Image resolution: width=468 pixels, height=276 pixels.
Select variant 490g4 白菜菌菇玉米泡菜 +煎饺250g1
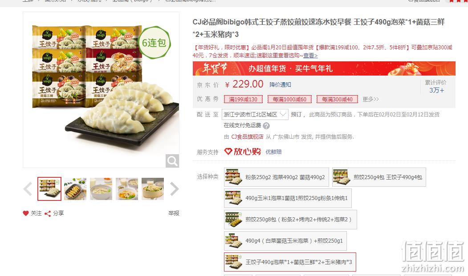tap(285, 241)
